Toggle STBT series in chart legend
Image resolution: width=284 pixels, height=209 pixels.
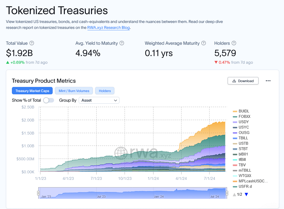point(240,149)
